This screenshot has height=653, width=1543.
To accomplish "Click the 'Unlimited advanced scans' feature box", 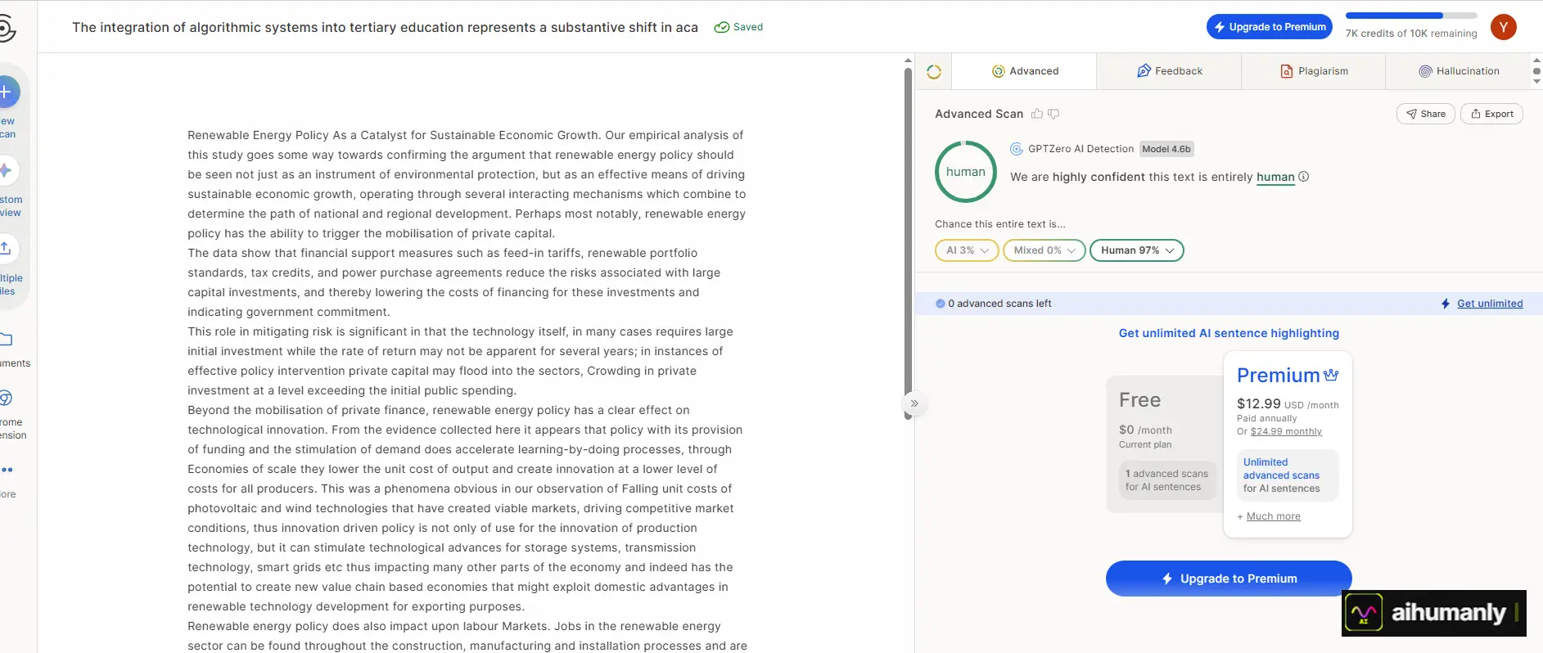I will [x=1288, y=475].
